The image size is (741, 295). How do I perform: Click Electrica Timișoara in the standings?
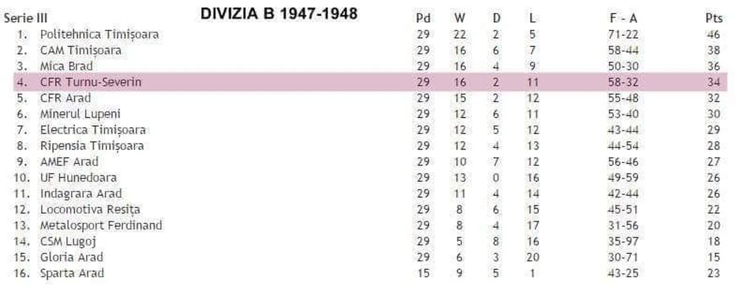pos(93,130)
